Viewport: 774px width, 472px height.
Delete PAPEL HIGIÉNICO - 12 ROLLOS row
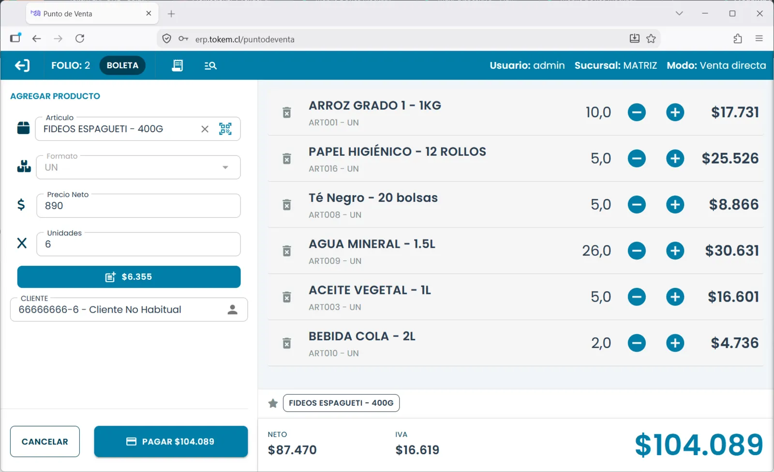point(287,158)
